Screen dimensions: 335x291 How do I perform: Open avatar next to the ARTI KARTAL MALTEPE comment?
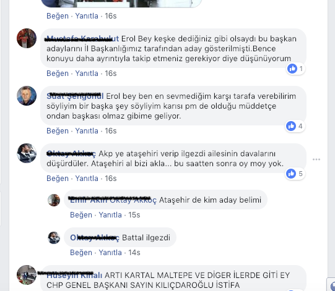27,275
